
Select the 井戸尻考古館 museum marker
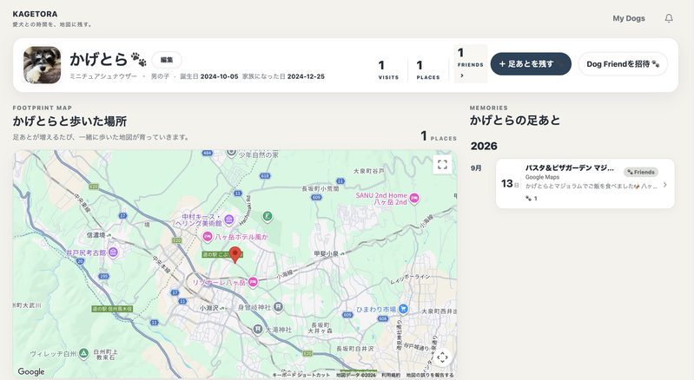coord(113,252)
